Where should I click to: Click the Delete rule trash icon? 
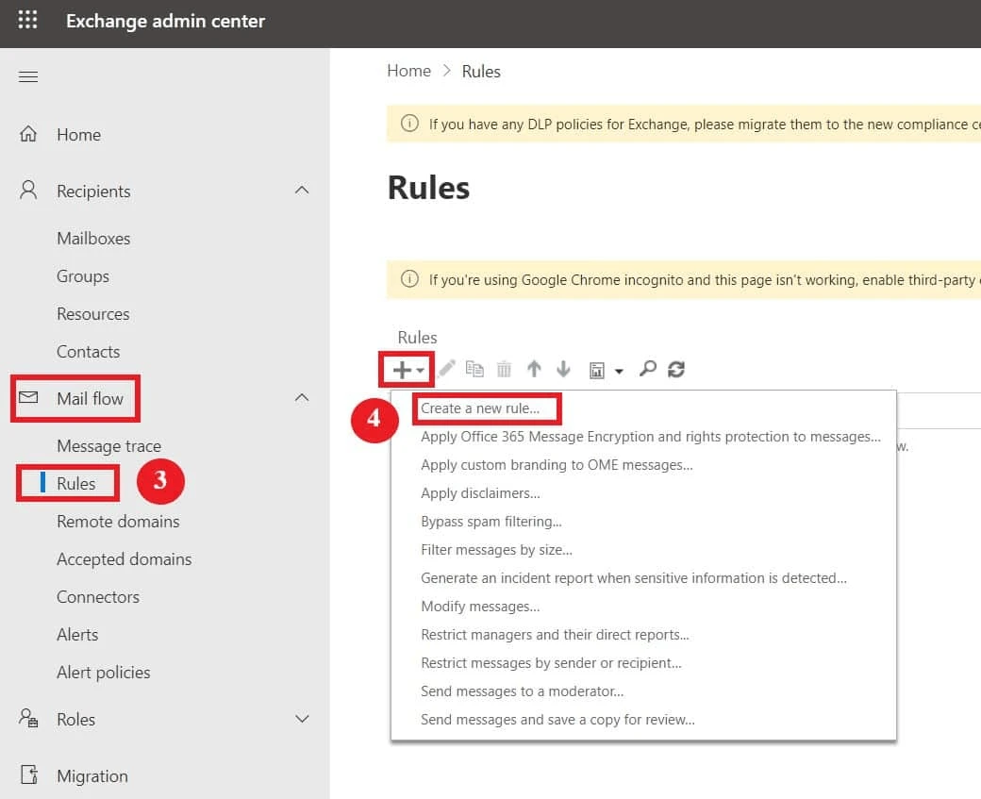coord(504,369)
